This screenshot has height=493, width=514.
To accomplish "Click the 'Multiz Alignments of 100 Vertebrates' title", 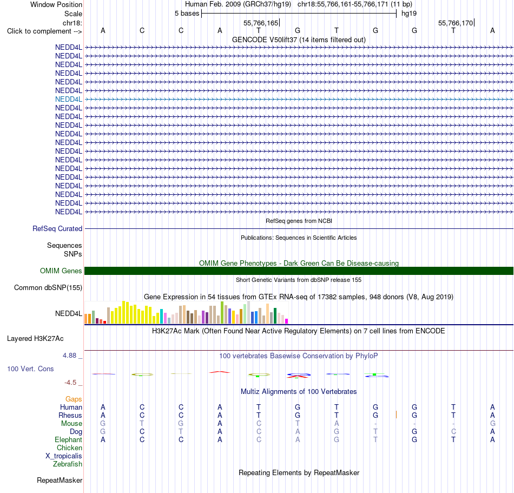I will pyautogui.click(x=299, y=391).
